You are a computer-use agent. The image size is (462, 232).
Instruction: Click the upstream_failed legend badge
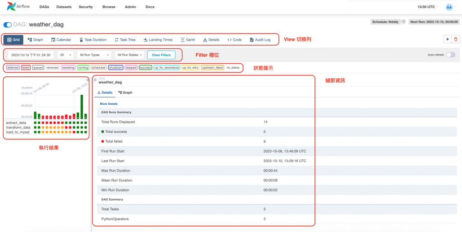(x=213, y=68)
